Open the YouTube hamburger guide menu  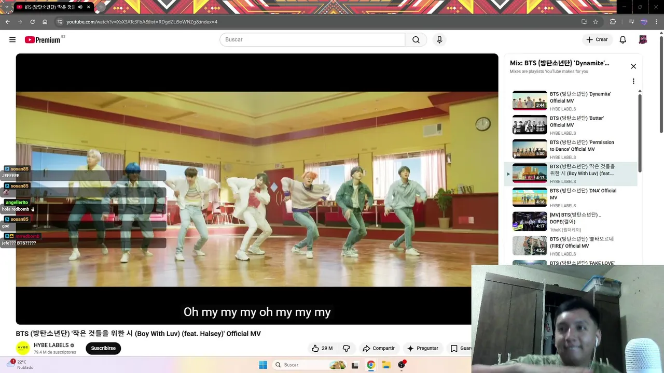(12, 40)
